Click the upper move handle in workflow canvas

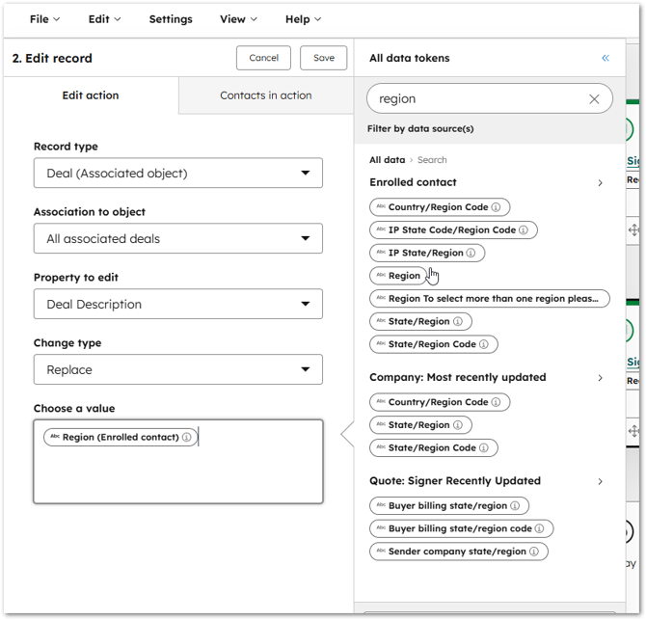click(x=633, y=229)
